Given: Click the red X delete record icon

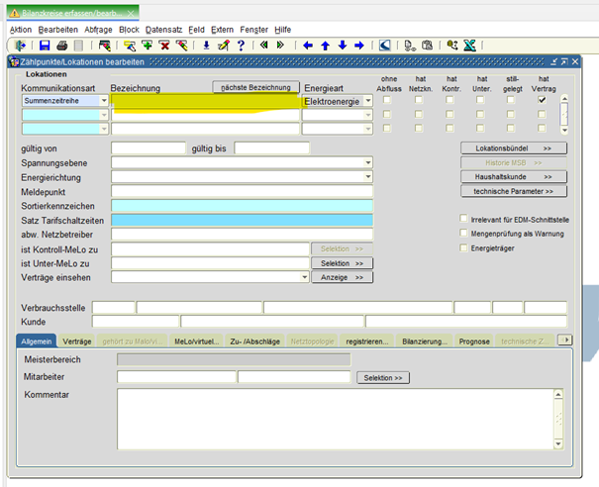Looking at the screenshot, I should point(164,46).
